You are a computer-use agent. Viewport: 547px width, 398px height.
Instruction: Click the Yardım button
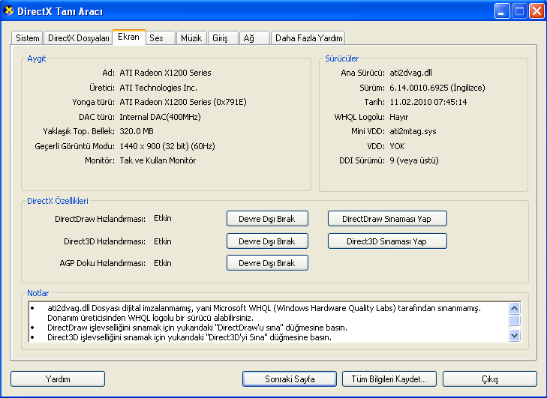tap(58, 379)
